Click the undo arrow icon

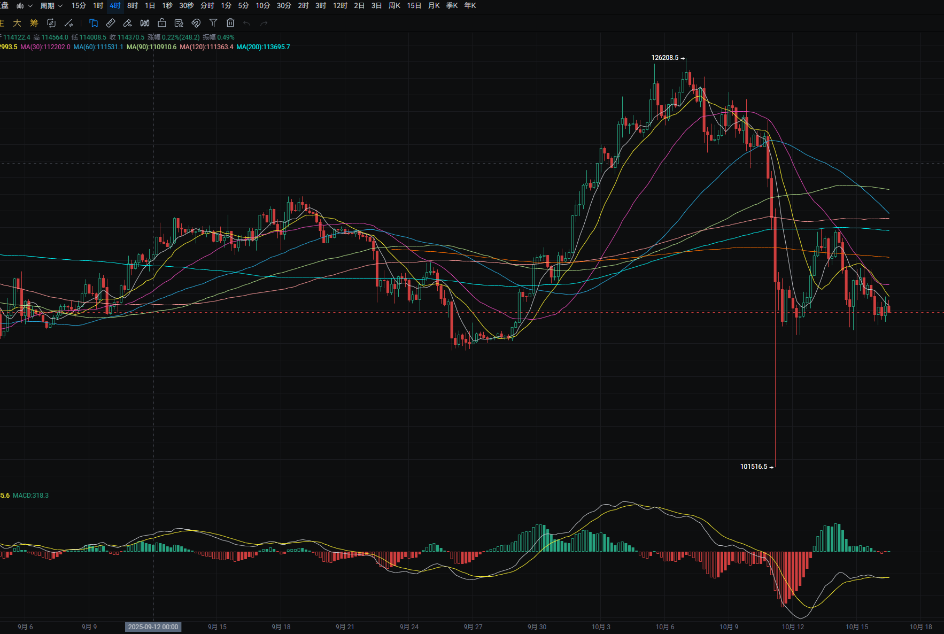point(247,23)
